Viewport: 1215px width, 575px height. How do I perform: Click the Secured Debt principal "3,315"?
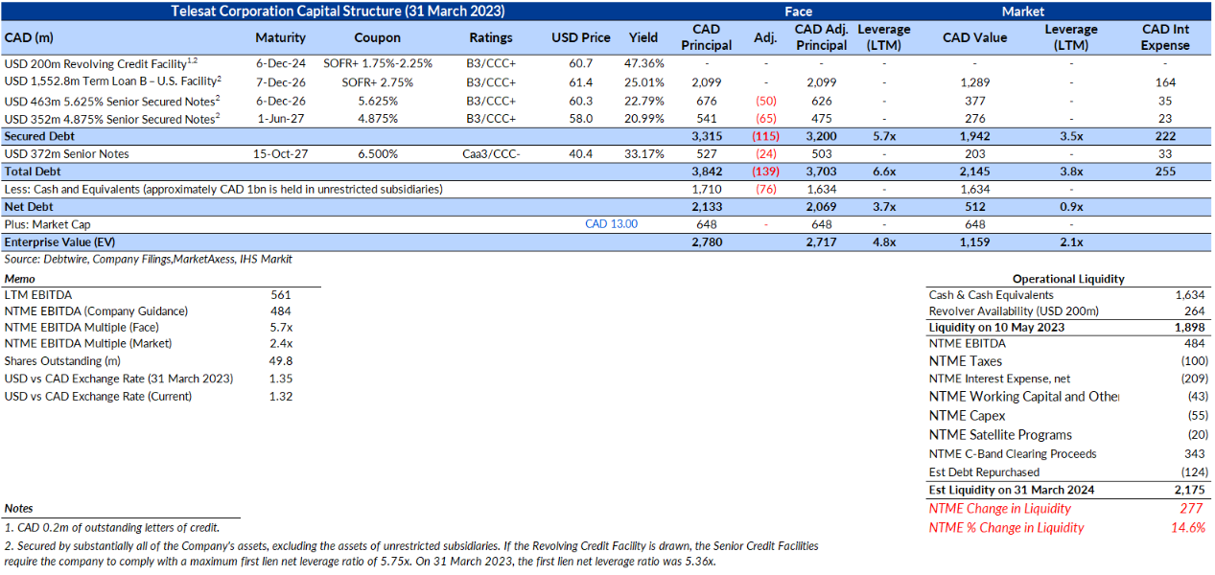tap(706, 137)
